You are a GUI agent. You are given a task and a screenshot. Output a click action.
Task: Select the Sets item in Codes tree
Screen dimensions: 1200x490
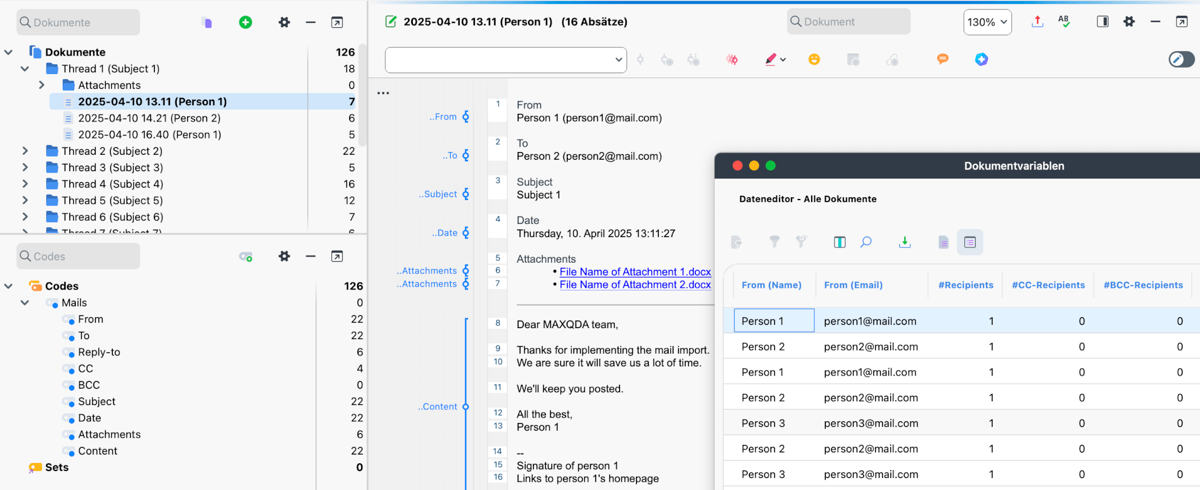[x=57, y=468]
